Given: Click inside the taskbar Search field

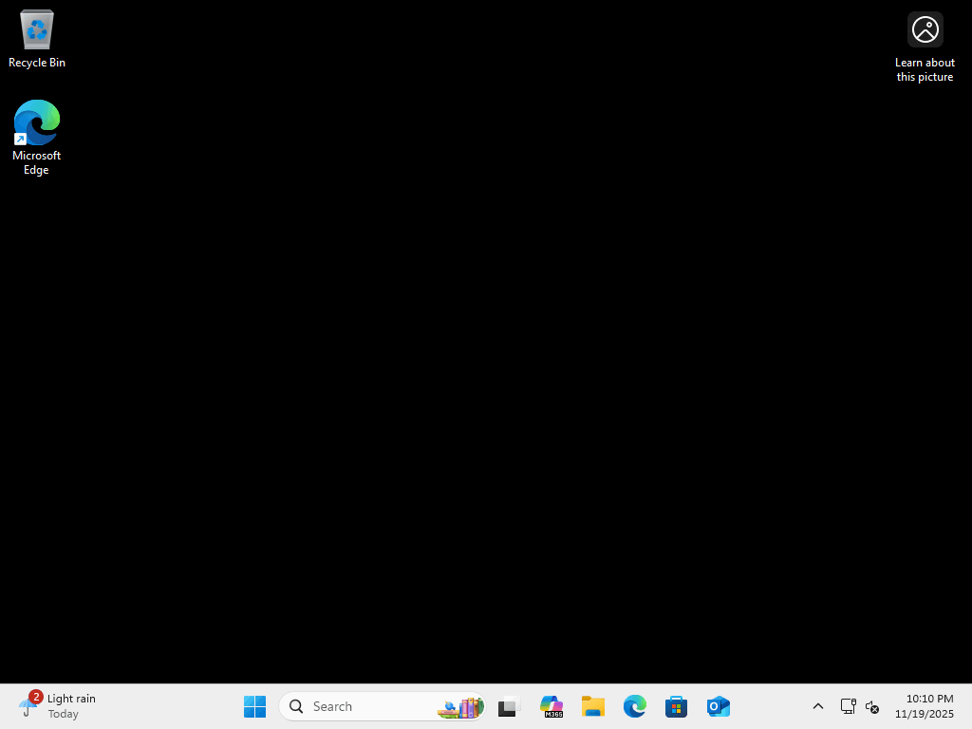Looking at the screenshot, I should pos(361,706).
